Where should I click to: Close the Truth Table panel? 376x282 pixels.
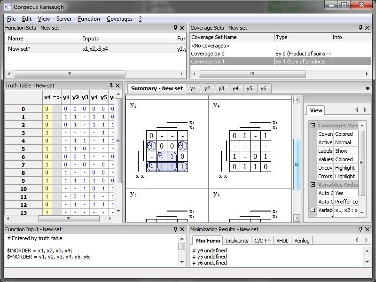[118, 86]
